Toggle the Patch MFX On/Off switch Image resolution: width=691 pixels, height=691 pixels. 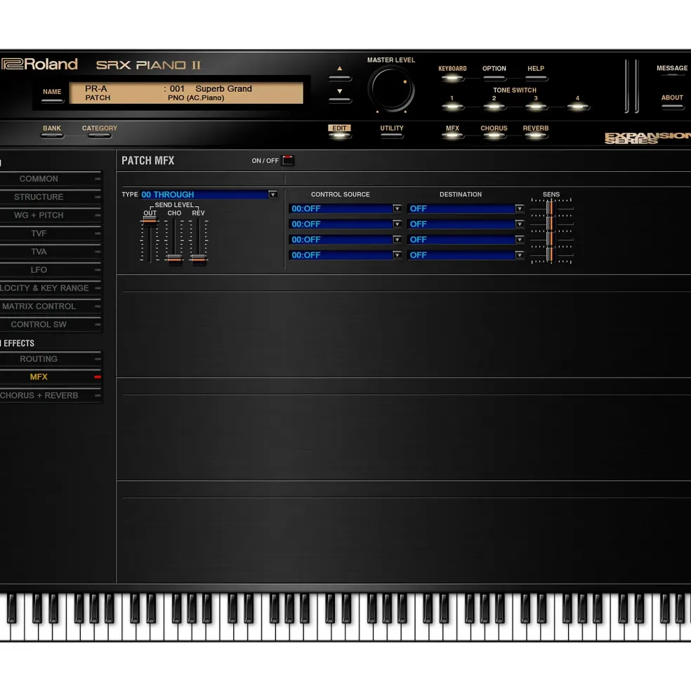pyautogui.click(x=288, y=161)
